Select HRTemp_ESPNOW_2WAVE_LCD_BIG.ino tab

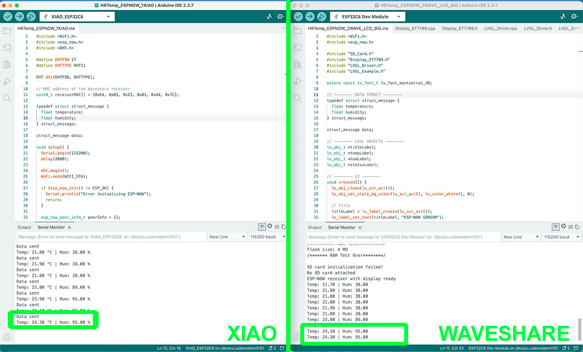[348, 28]
